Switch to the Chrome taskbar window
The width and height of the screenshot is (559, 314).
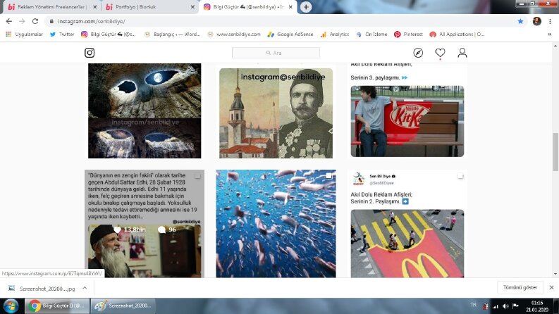(57, 306)
